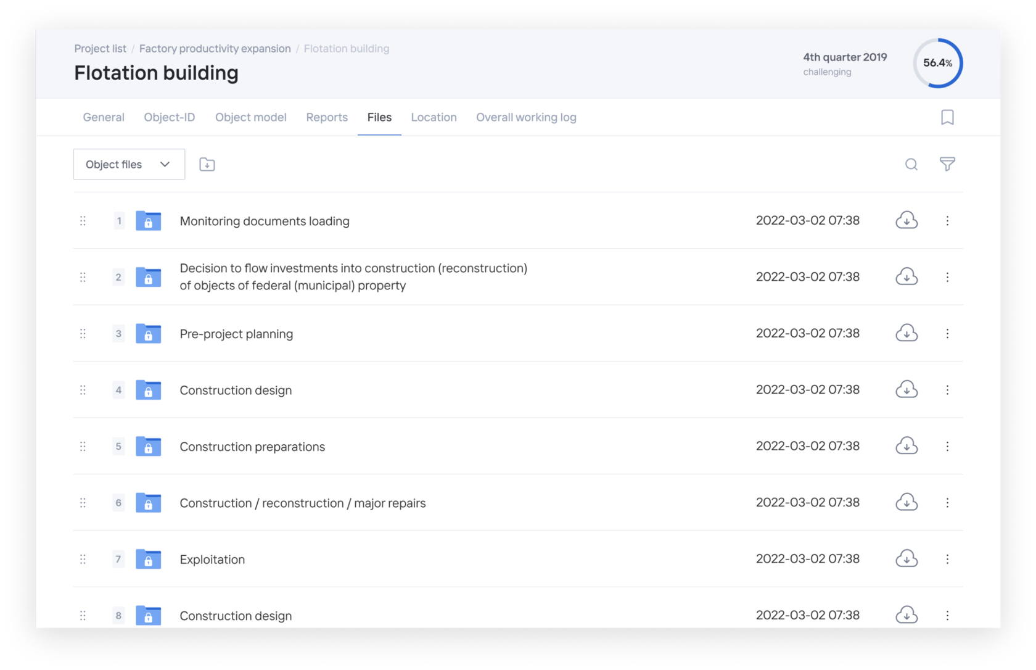Open the Overall working log tab
The height and width of the screenshot is (670, 1036).
tap(525, 117)
